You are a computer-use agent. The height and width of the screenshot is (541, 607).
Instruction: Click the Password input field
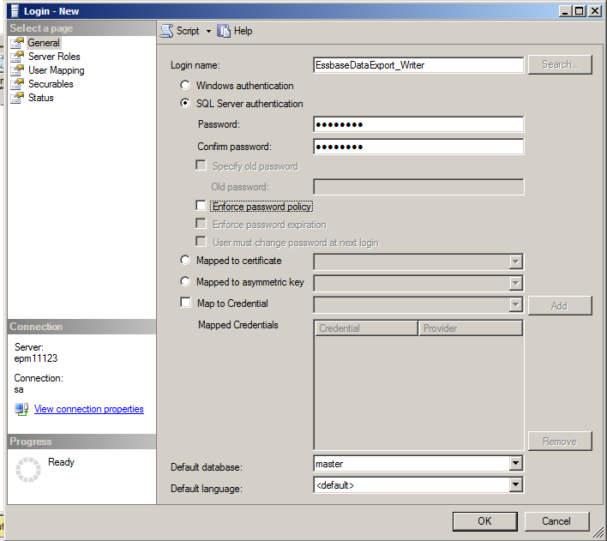418,124
